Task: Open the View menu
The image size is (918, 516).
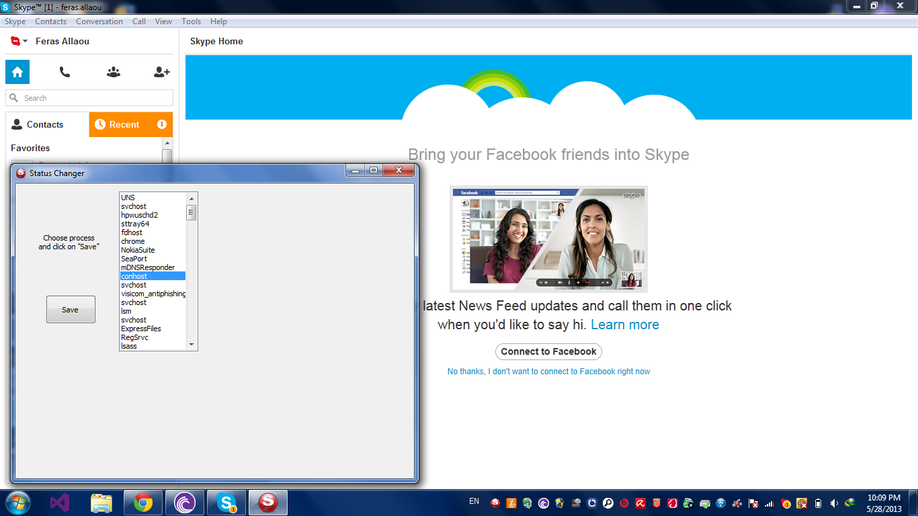Action: (x=164, y=21)
